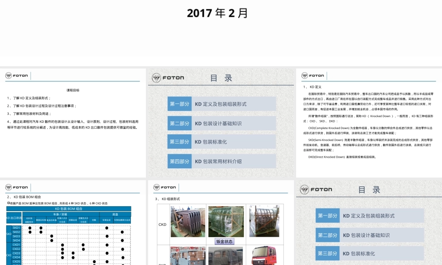Select the 课程目标 heading
The width and height of the screenshot is (442, 265).
coord(73,91)
